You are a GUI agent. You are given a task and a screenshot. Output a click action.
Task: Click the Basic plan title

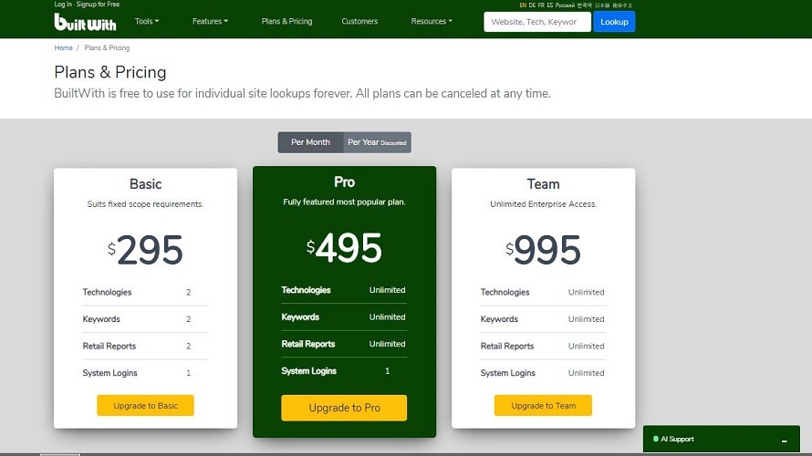pyautogui.click(x=145, y=183)
